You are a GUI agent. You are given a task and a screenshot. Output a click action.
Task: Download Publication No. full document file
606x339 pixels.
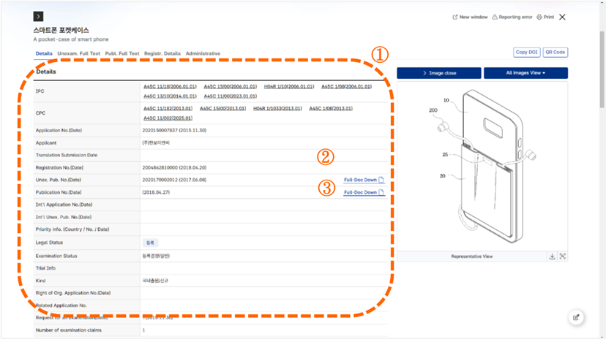point(364,192)
